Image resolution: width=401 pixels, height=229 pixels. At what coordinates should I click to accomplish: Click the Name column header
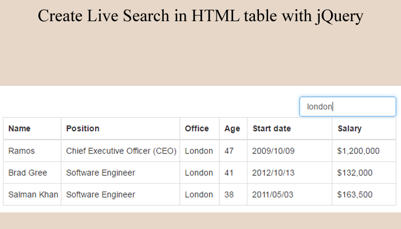pos(19,129)
